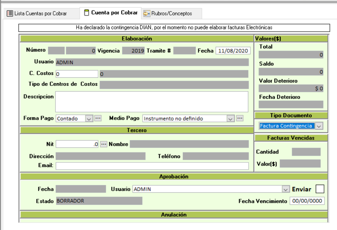
Task: Click the DIAN contingency notice banner
Action: point(174,28)
